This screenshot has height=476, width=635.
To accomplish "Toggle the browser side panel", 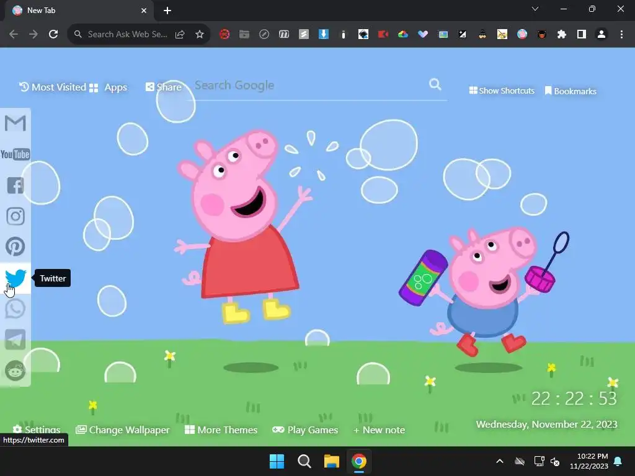I will click(x=582, y=35).
